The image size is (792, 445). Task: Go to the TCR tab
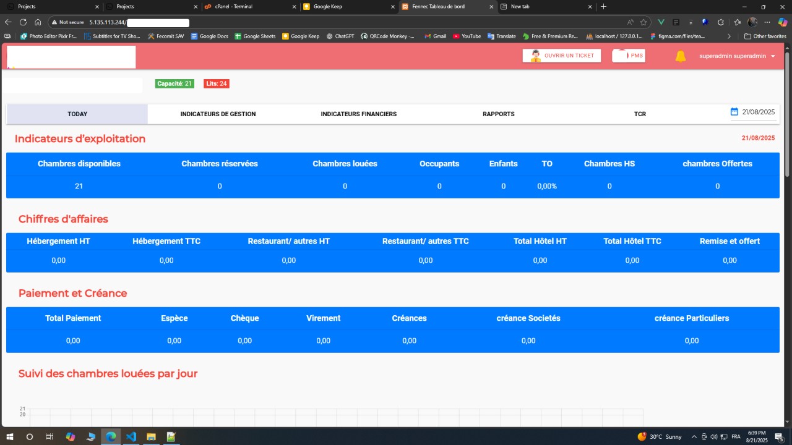640,114
